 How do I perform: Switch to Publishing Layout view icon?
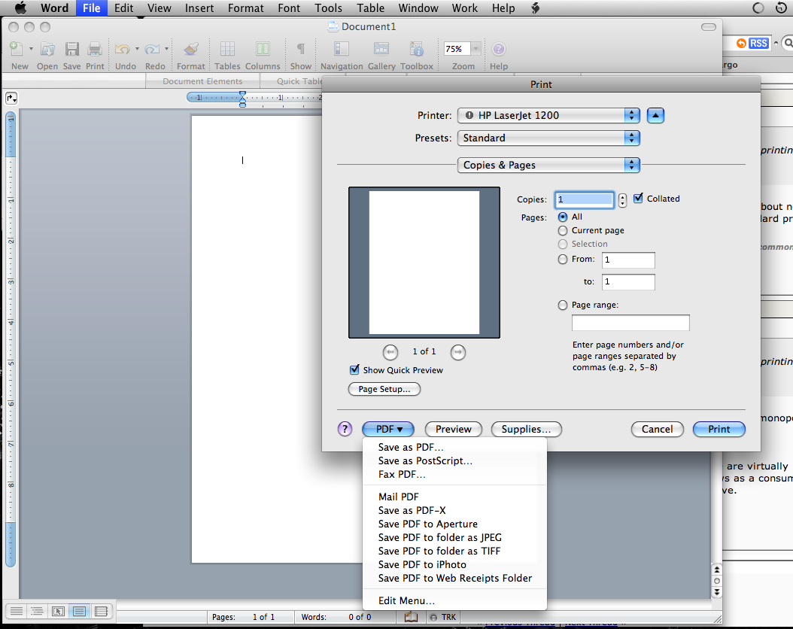[x=58, y=611]
